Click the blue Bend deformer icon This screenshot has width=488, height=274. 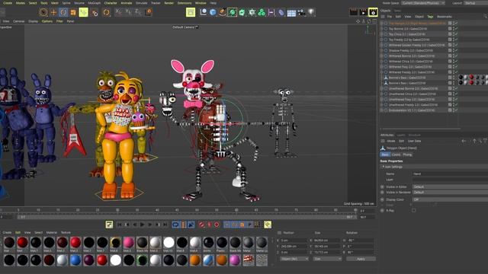[281, 12]
